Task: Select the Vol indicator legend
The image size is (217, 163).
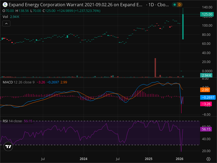Action: click(x=5, y=17)
